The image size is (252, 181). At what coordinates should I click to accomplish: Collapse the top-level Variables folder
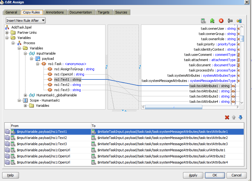pos(7,38)
